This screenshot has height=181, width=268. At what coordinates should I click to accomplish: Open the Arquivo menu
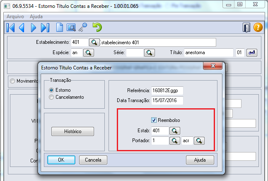pyautogui.click(x=15, y=17)
